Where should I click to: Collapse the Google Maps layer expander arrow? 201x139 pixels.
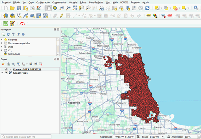2,73
